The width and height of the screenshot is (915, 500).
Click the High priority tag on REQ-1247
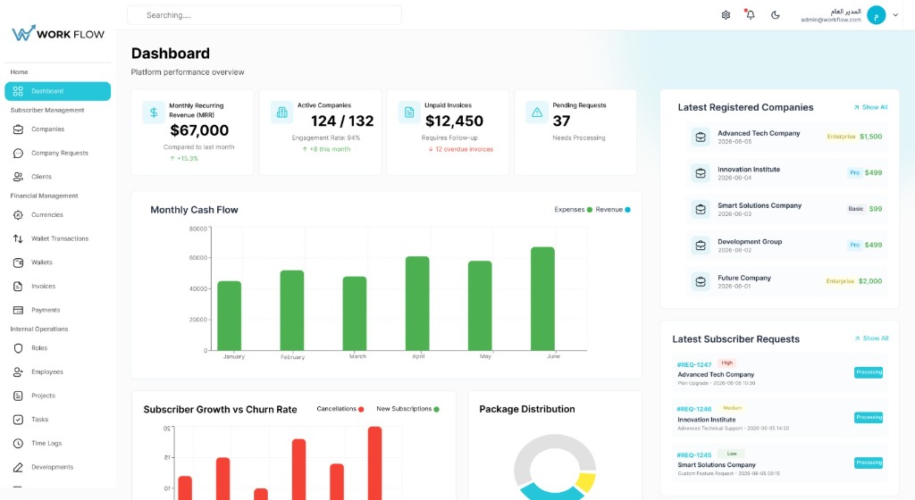point(726,363)
